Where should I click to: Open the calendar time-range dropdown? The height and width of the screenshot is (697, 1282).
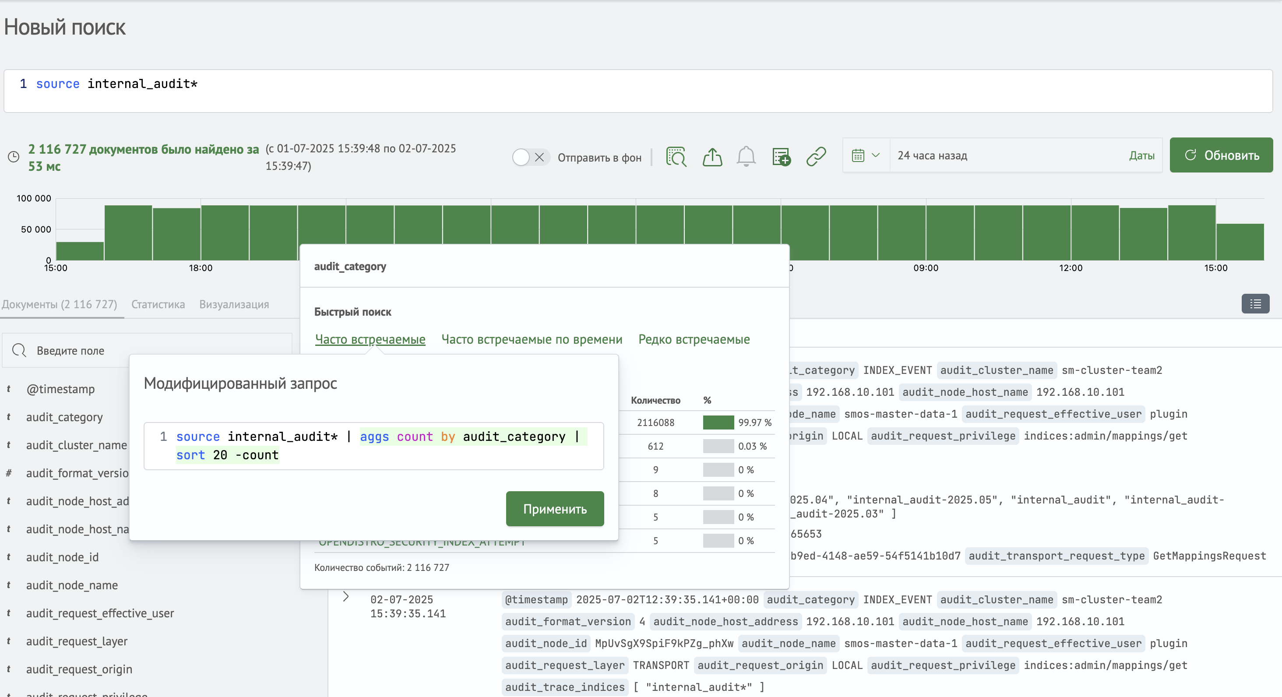tap(866, 156)
